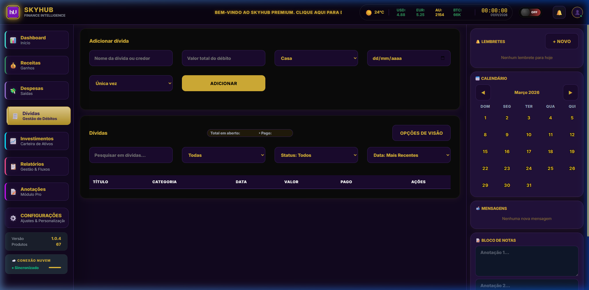Click the + NOVO reminder button
589x290 pixels.
(561, 42)
